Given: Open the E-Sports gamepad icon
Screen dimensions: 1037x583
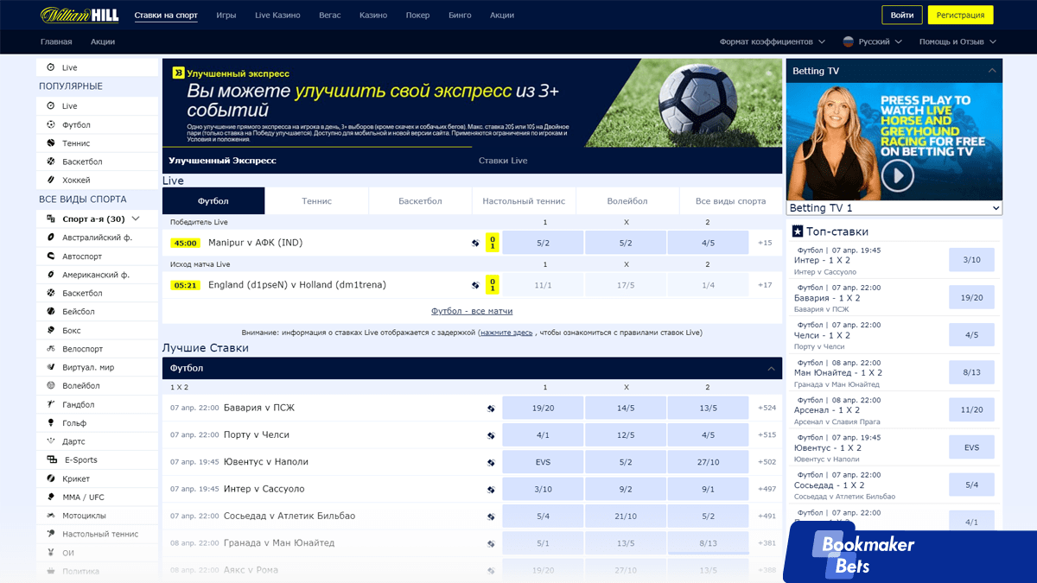Looking at the screenshot, I should [51, 460].
